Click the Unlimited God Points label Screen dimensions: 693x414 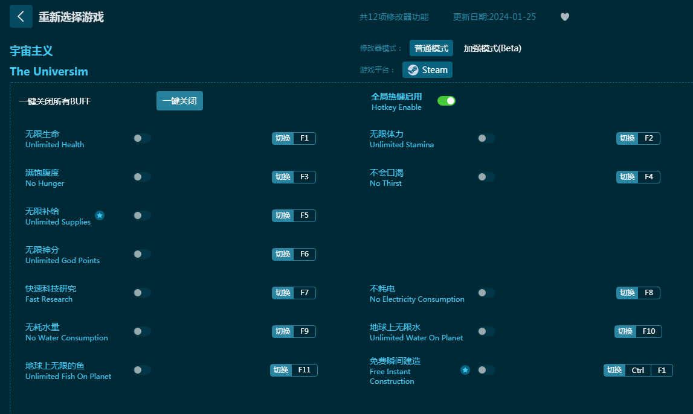(x=62, y=260)
